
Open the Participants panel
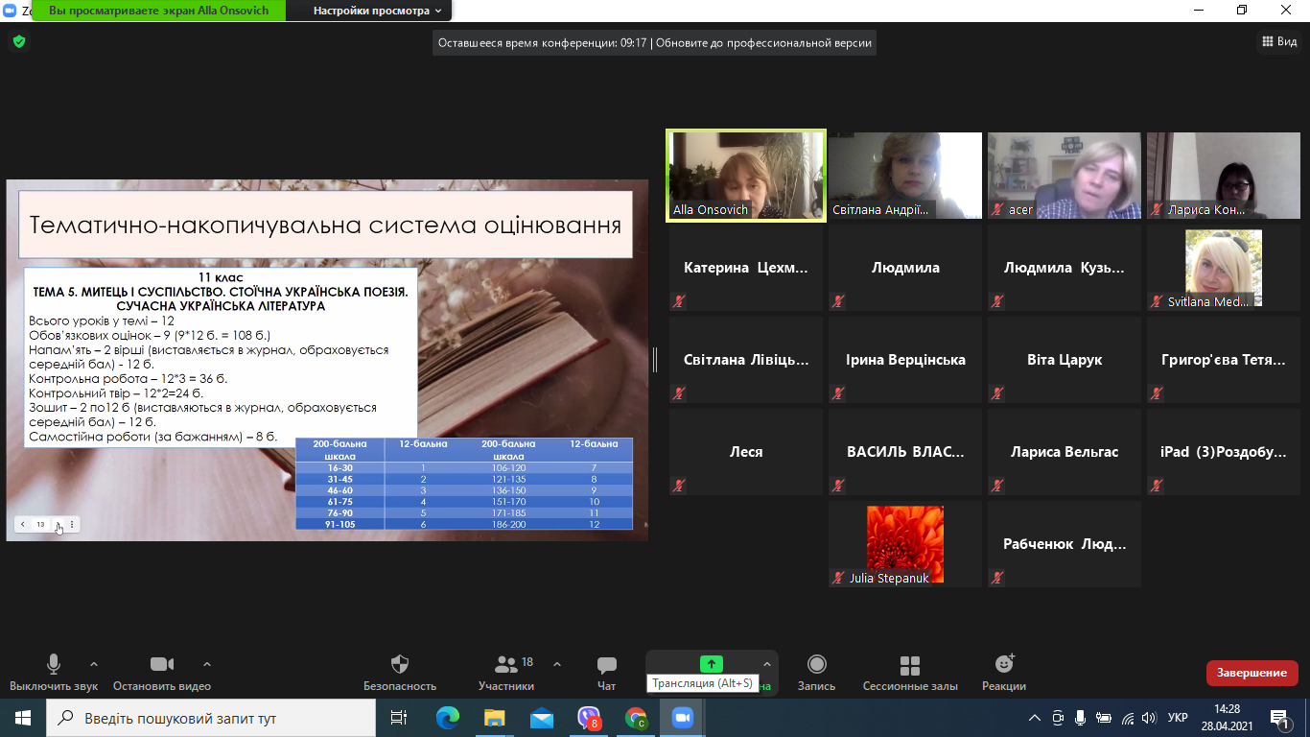(x=506, y=664)
